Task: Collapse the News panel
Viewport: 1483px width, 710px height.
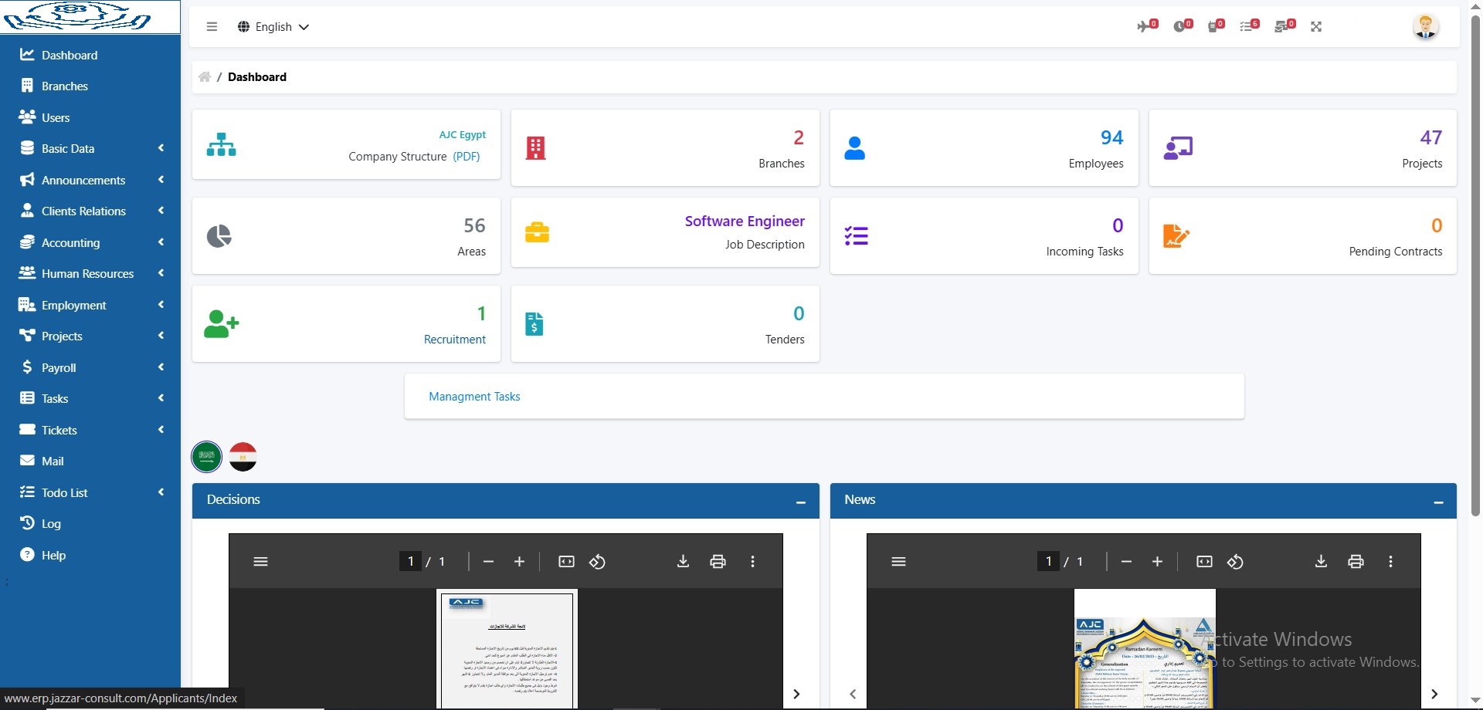Action: pyautogui.click(x=1438, y=502)
